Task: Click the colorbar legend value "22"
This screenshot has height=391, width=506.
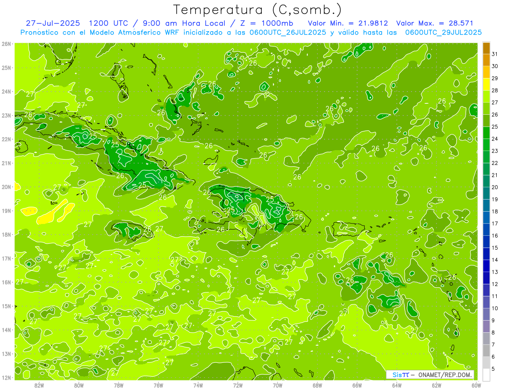Action: 495,163
